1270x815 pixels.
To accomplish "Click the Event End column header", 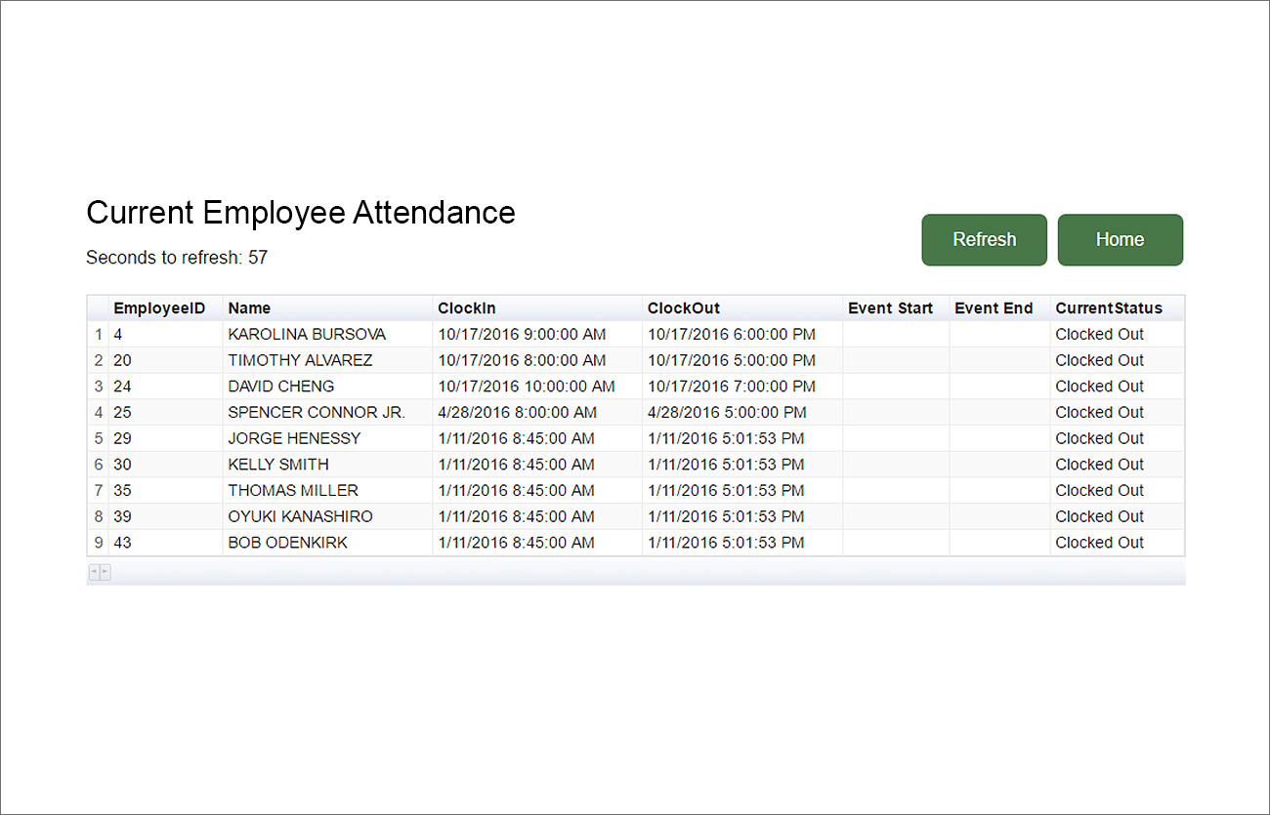I will click(999, 308).
